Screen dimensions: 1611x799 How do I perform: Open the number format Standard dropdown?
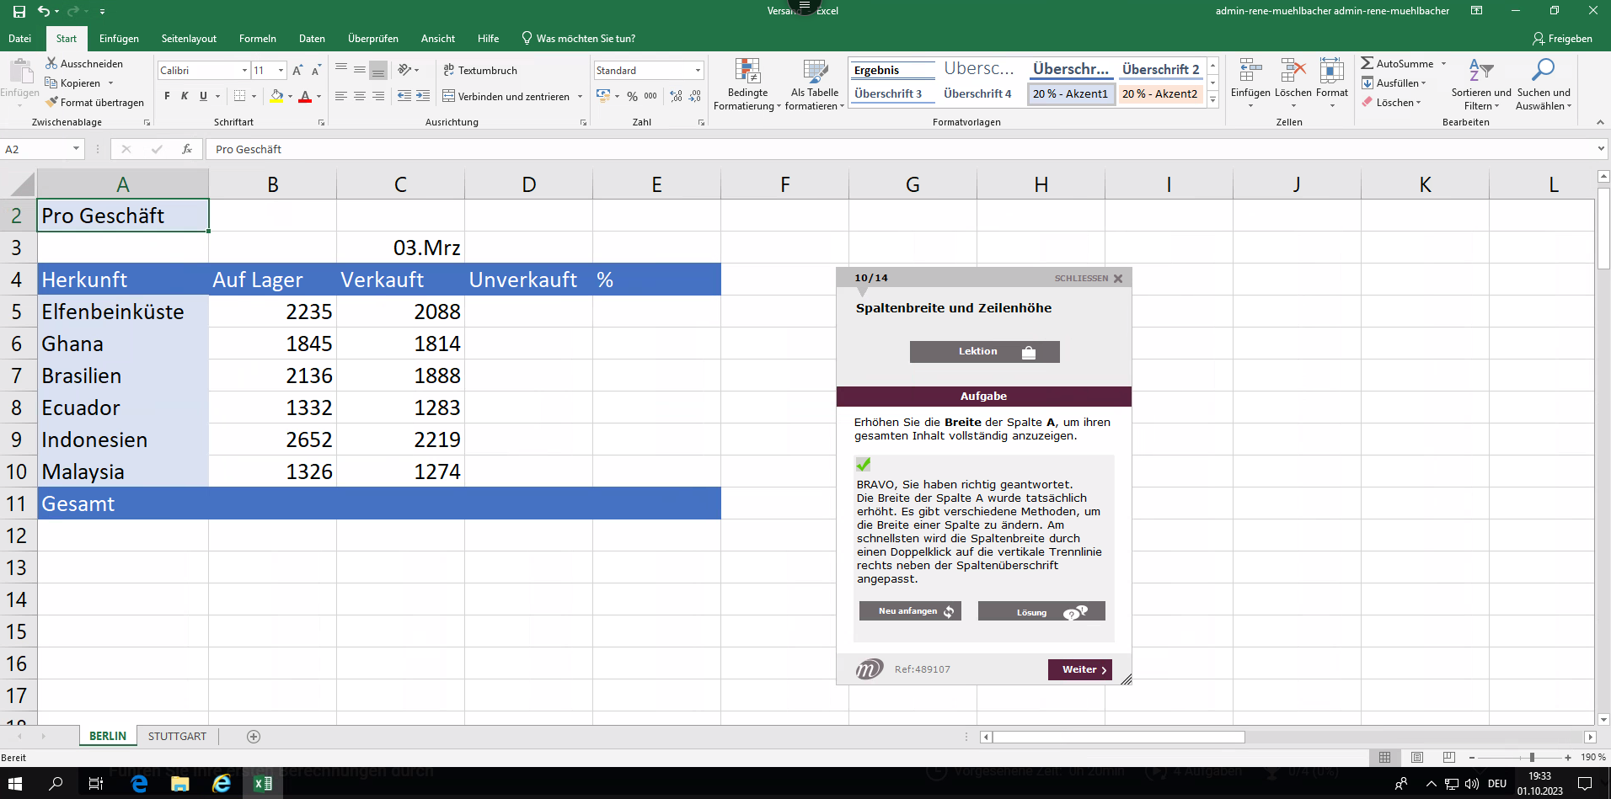(x=698, y=71)
